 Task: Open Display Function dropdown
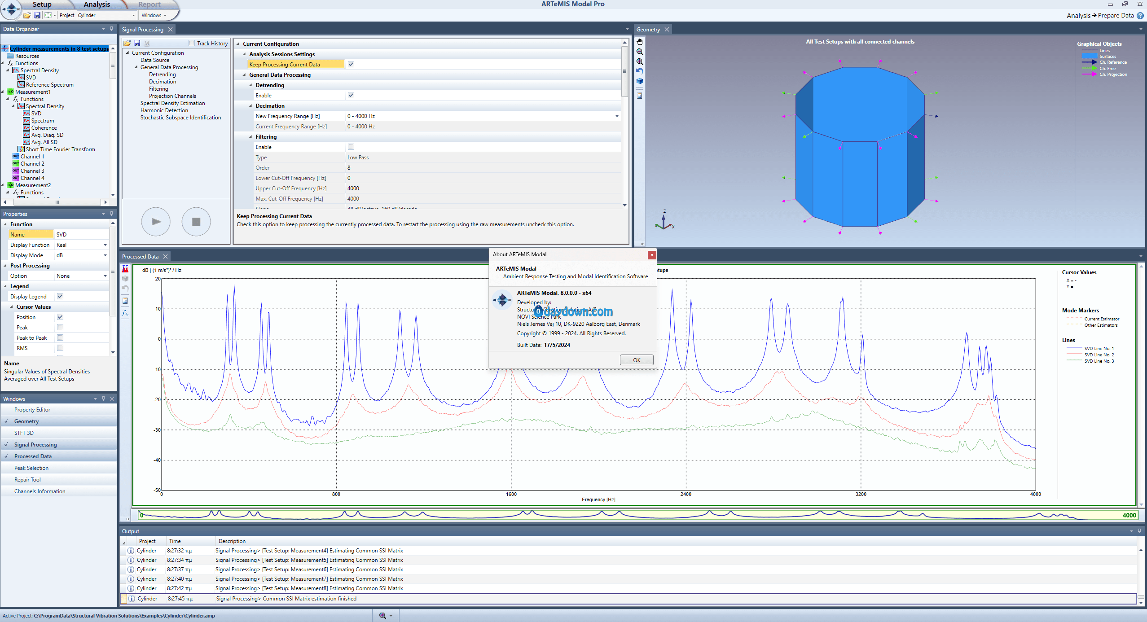[x=105, y=245]
